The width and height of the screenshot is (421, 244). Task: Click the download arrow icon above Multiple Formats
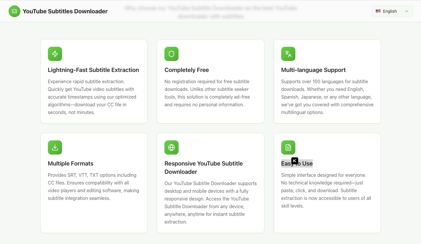click(55, 147)
